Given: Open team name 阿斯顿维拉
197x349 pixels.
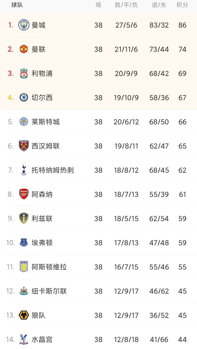Looking at the screenshot, I should pos(49,267).
